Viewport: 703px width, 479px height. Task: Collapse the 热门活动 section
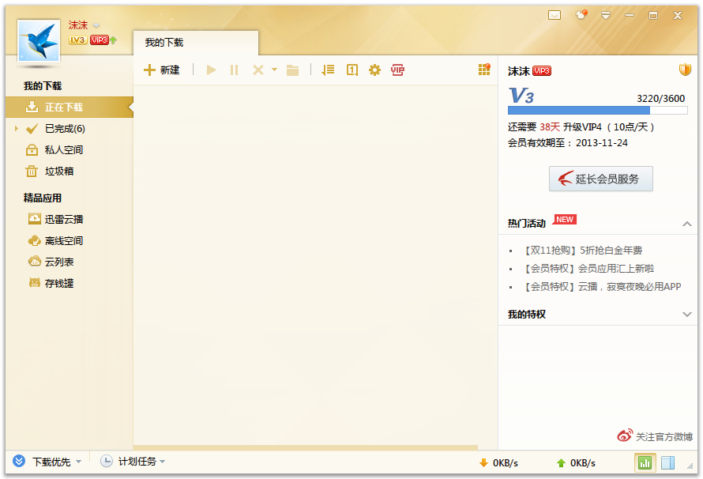point(687,224)
